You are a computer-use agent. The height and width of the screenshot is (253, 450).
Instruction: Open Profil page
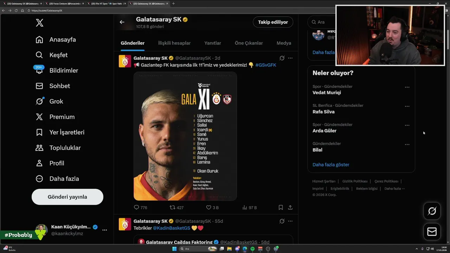tap(50, 163)
